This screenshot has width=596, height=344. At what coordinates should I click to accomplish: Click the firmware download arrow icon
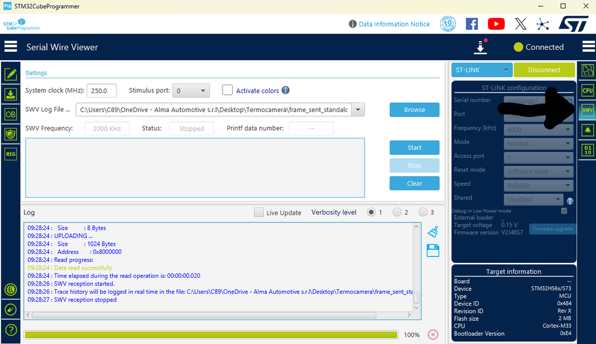tap(480, 47)
